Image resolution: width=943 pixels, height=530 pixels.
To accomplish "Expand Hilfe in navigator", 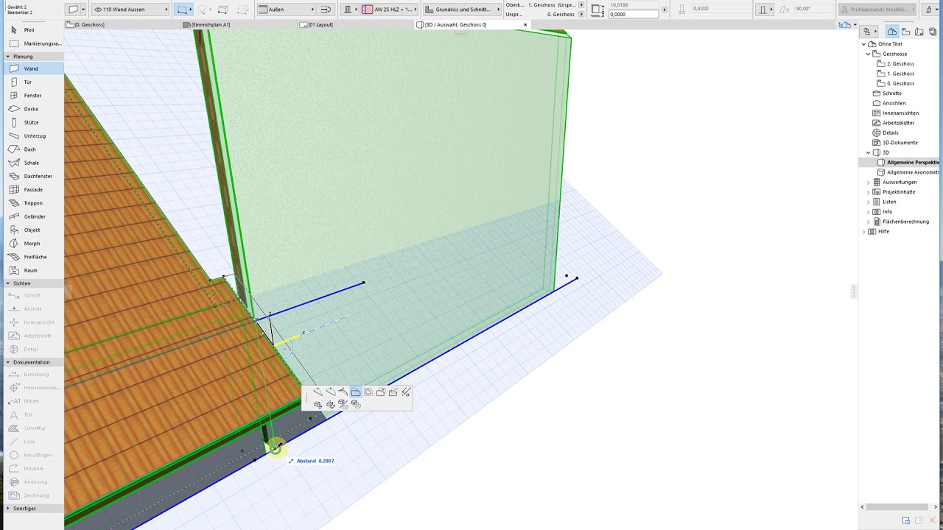I will click(864, 231).
